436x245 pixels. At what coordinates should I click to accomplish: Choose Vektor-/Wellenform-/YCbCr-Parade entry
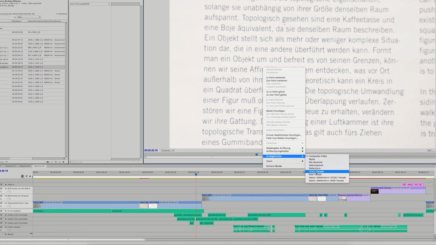[x=327, y=177]
